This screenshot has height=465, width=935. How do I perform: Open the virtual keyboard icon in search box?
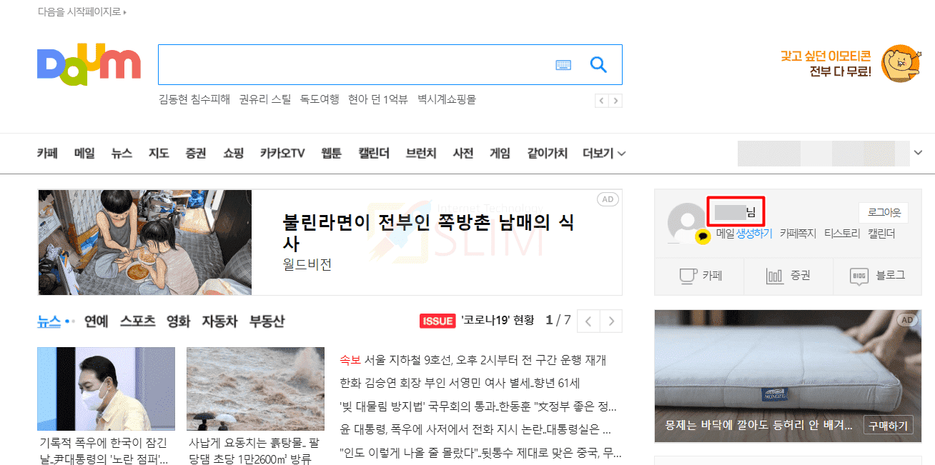[x=563, y=65]
